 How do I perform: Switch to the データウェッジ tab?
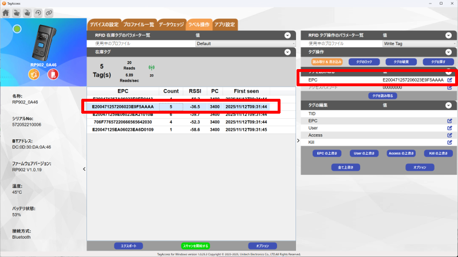171,25
